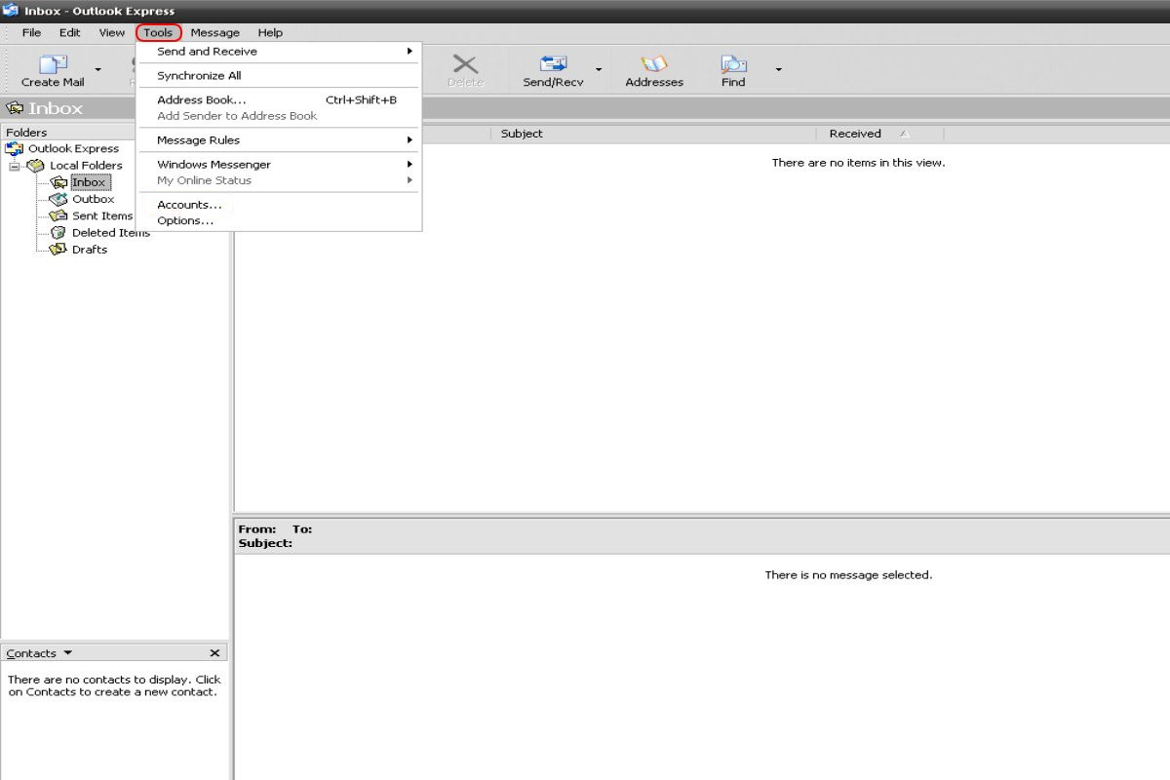Image resolution: width=1170 pixels, height=780 pixels.
Task: Select the Deleted Items folder
Action: pos(110,233)
